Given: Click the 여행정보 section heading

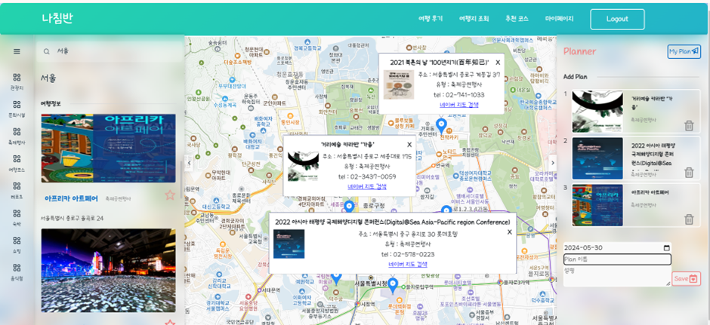Looking at the screenshot, I should tap(51, 103).
